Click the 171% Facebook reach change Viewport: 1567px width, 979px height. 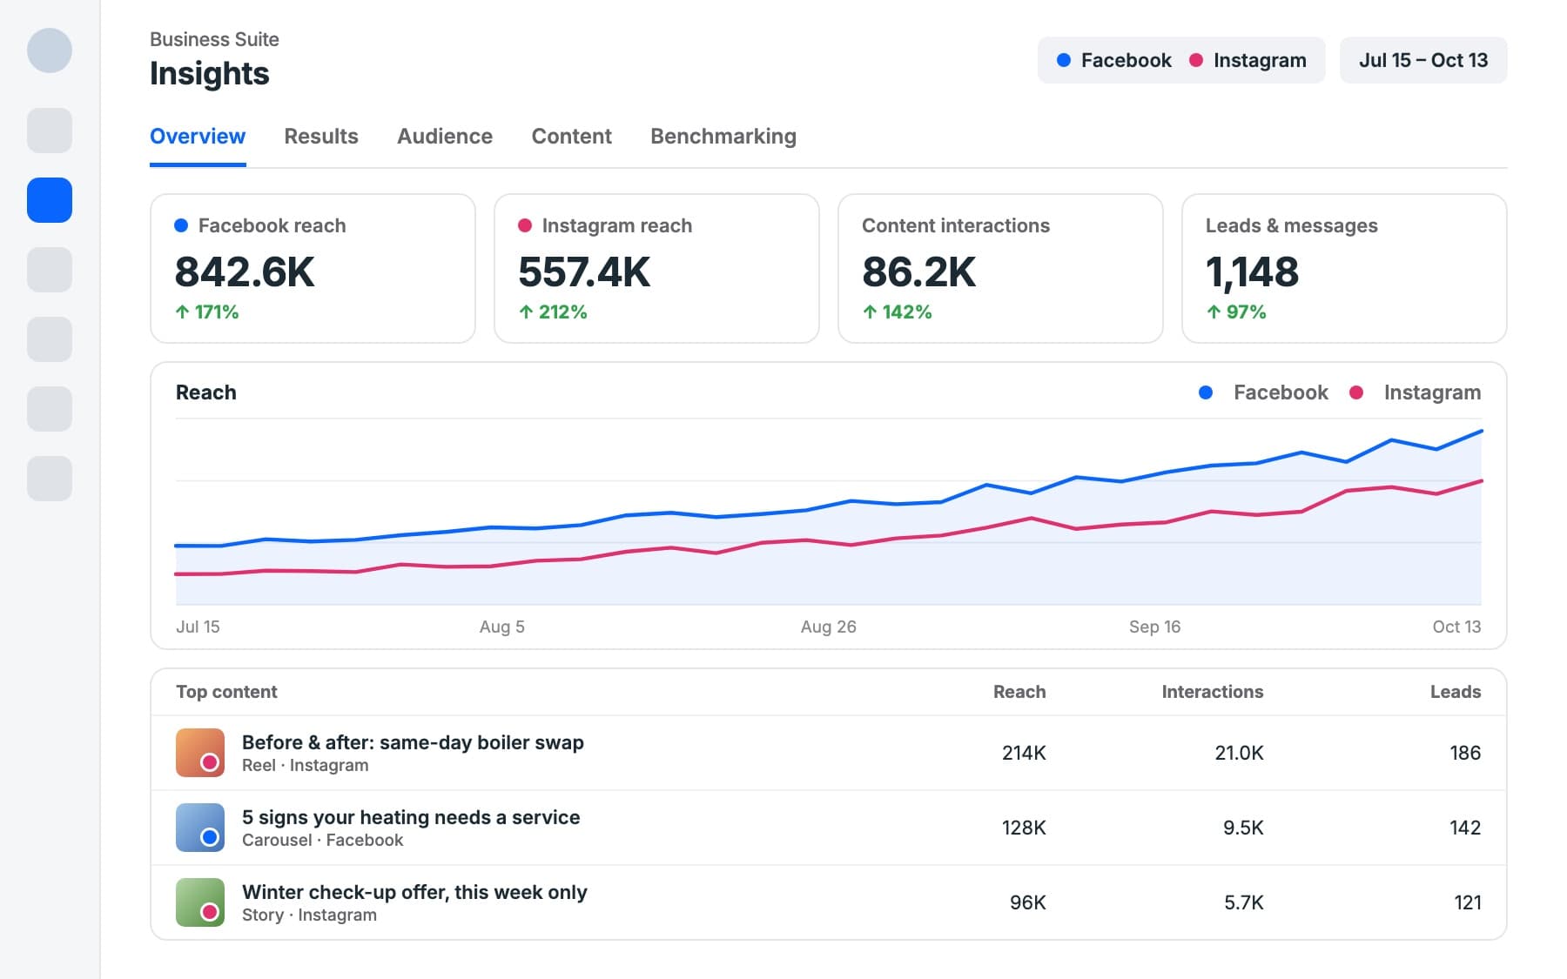tap(207, 312)
